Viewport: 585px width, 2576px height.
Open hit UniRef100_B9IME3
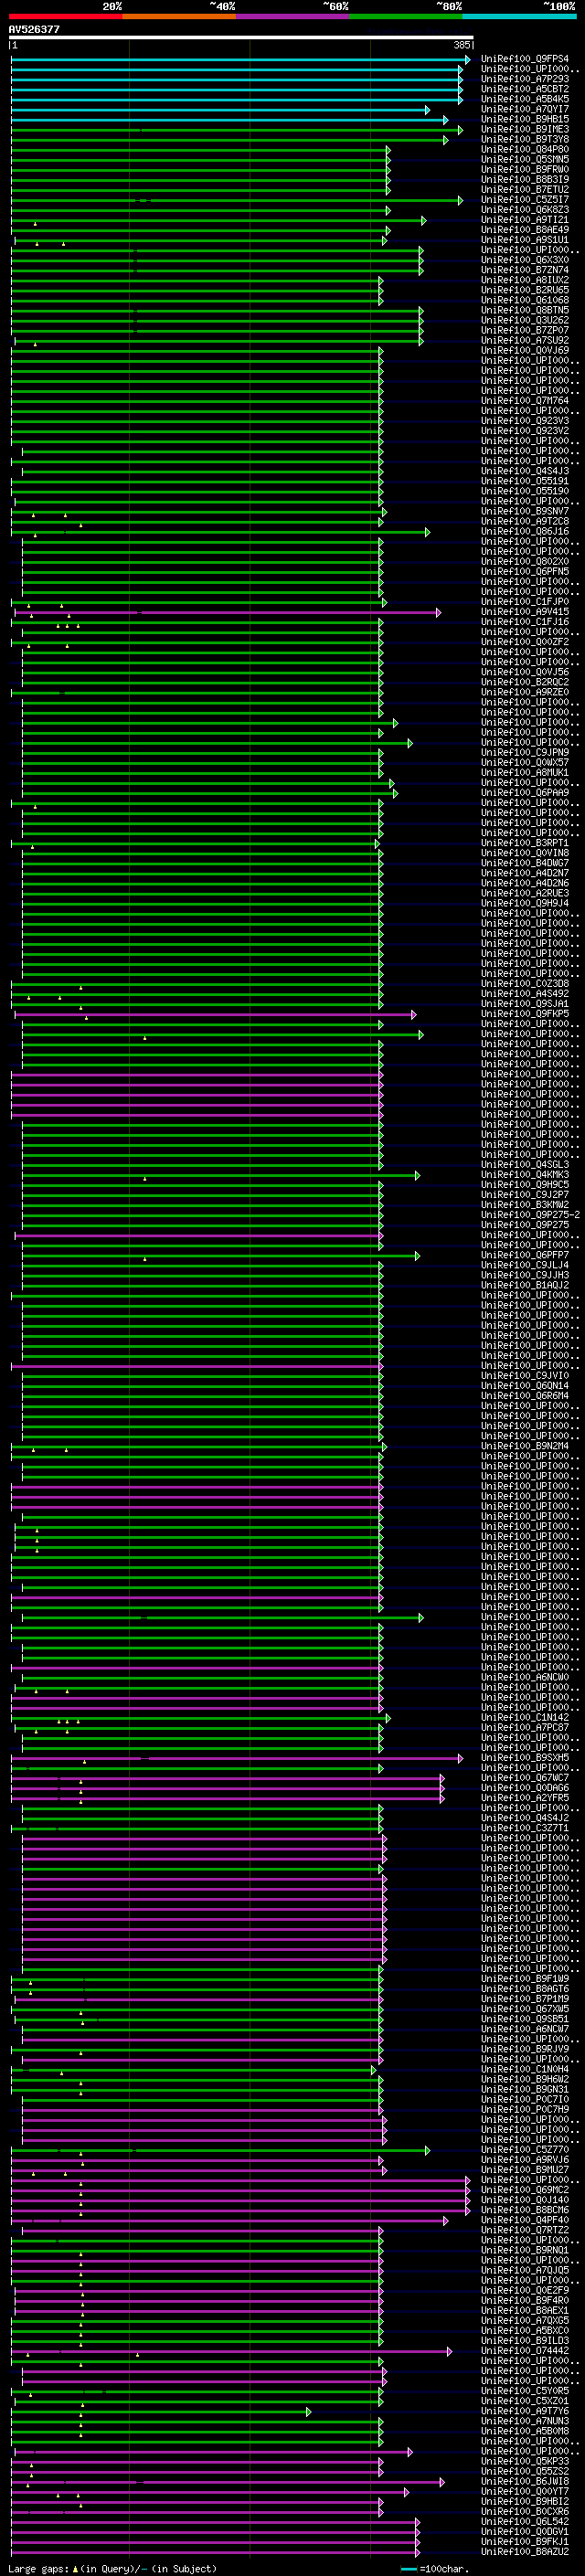coord(525,129)
